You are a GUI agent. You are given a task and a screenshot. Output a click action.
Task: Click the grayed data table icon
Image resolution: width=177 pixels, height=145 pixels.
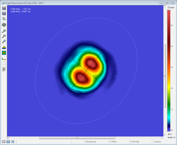pyautogui.click(x=4, y=63)
